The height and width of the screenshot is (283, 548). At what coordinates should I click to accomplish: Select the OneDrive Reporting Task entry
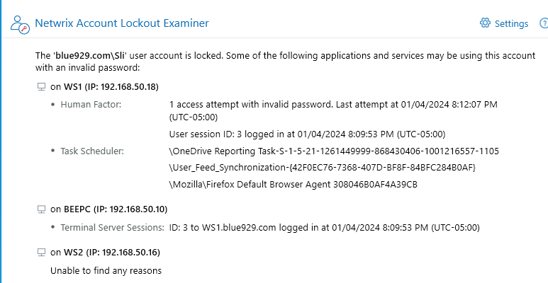[334, 151]
